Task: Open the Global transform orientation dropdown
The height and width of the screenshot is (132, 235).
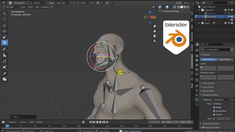Action: [x=83, y=3]
